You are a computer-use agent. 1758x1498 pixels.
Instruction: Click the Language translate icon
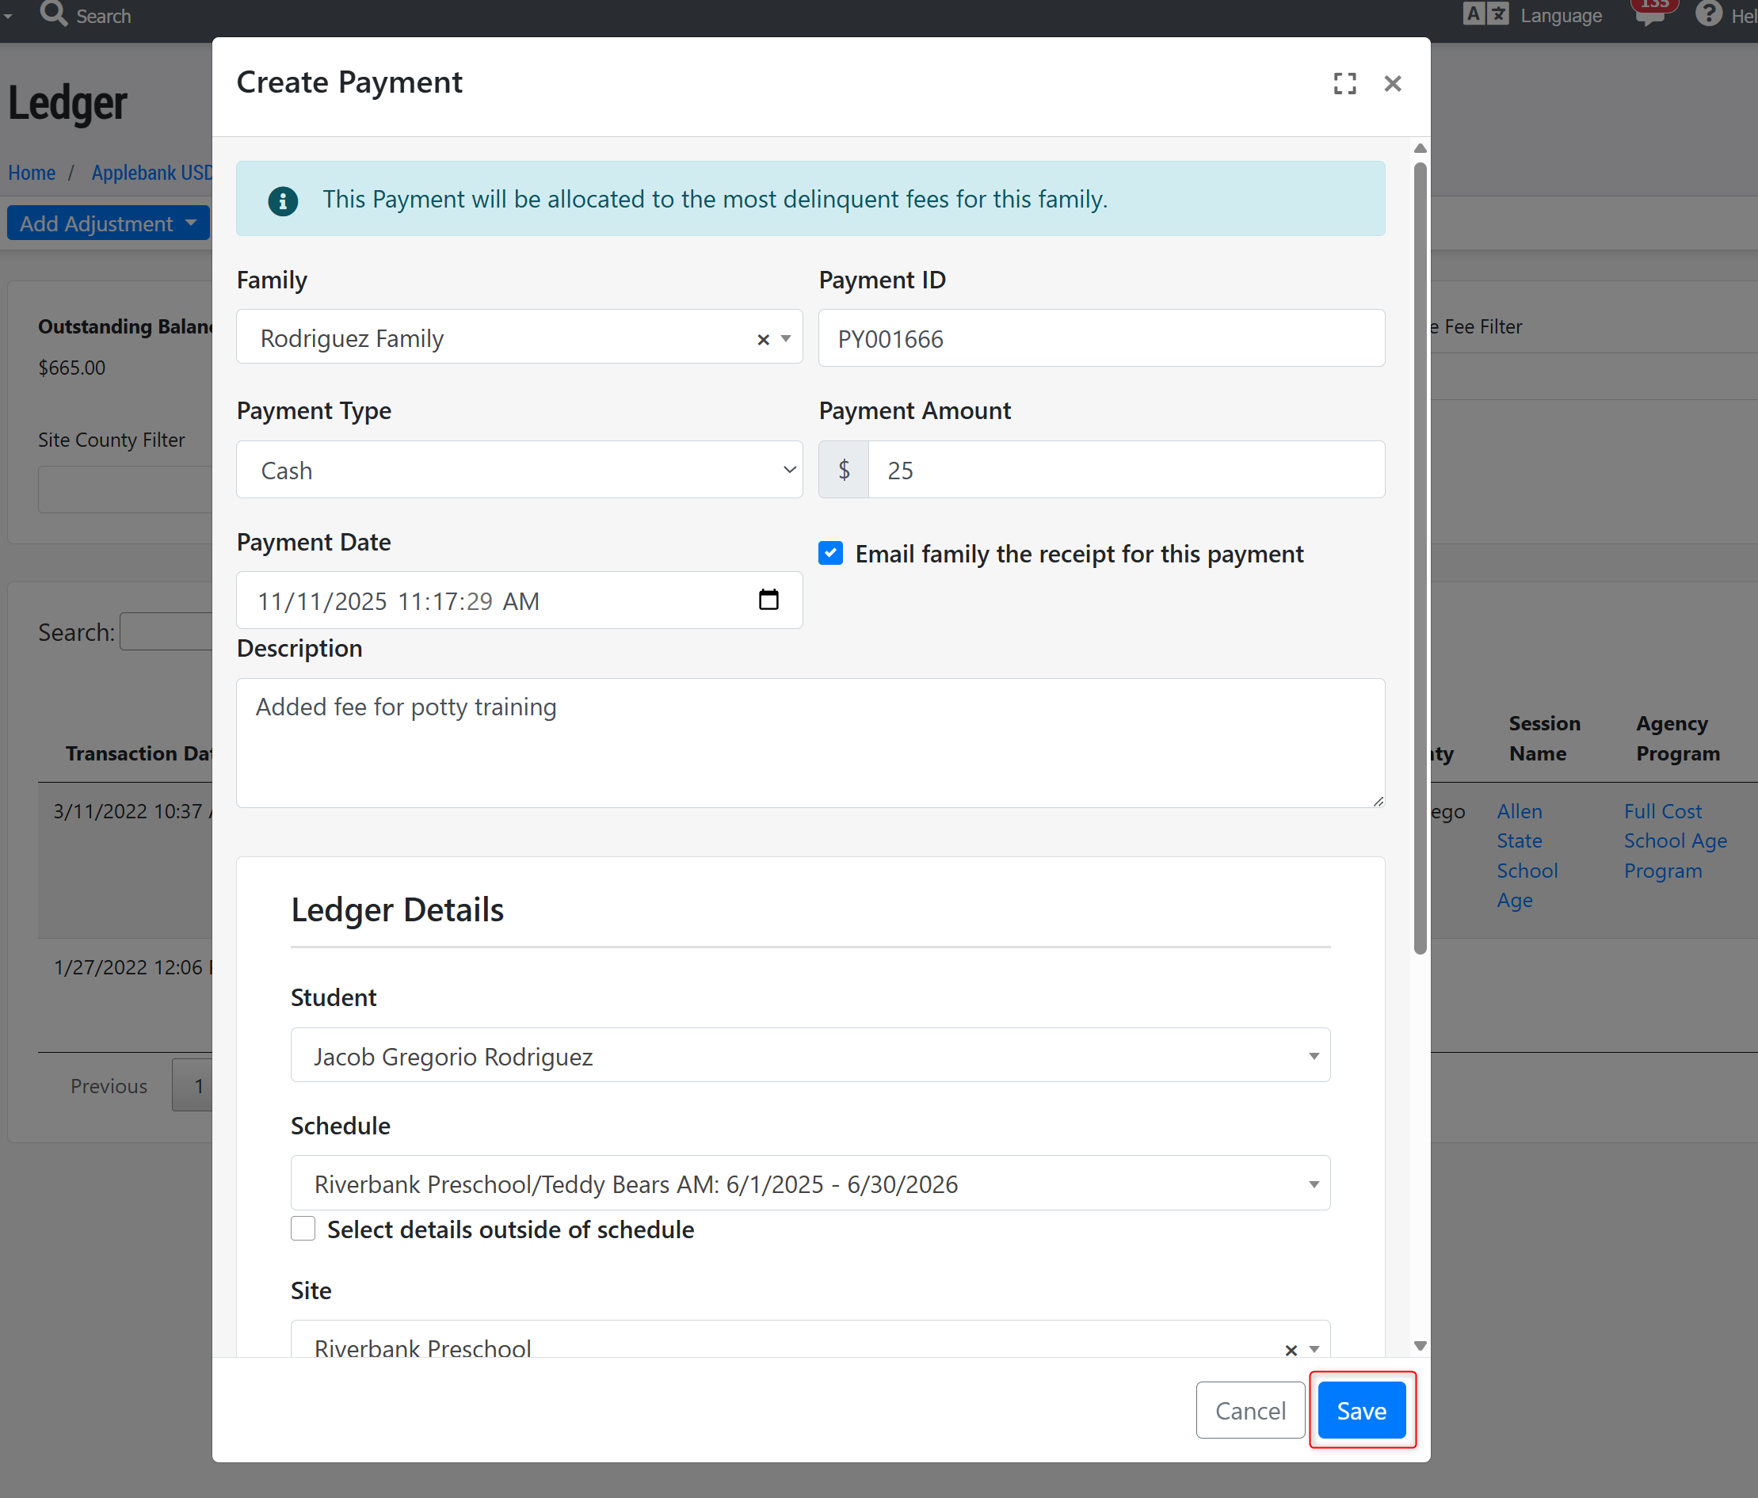click(x=1485, y=14)
